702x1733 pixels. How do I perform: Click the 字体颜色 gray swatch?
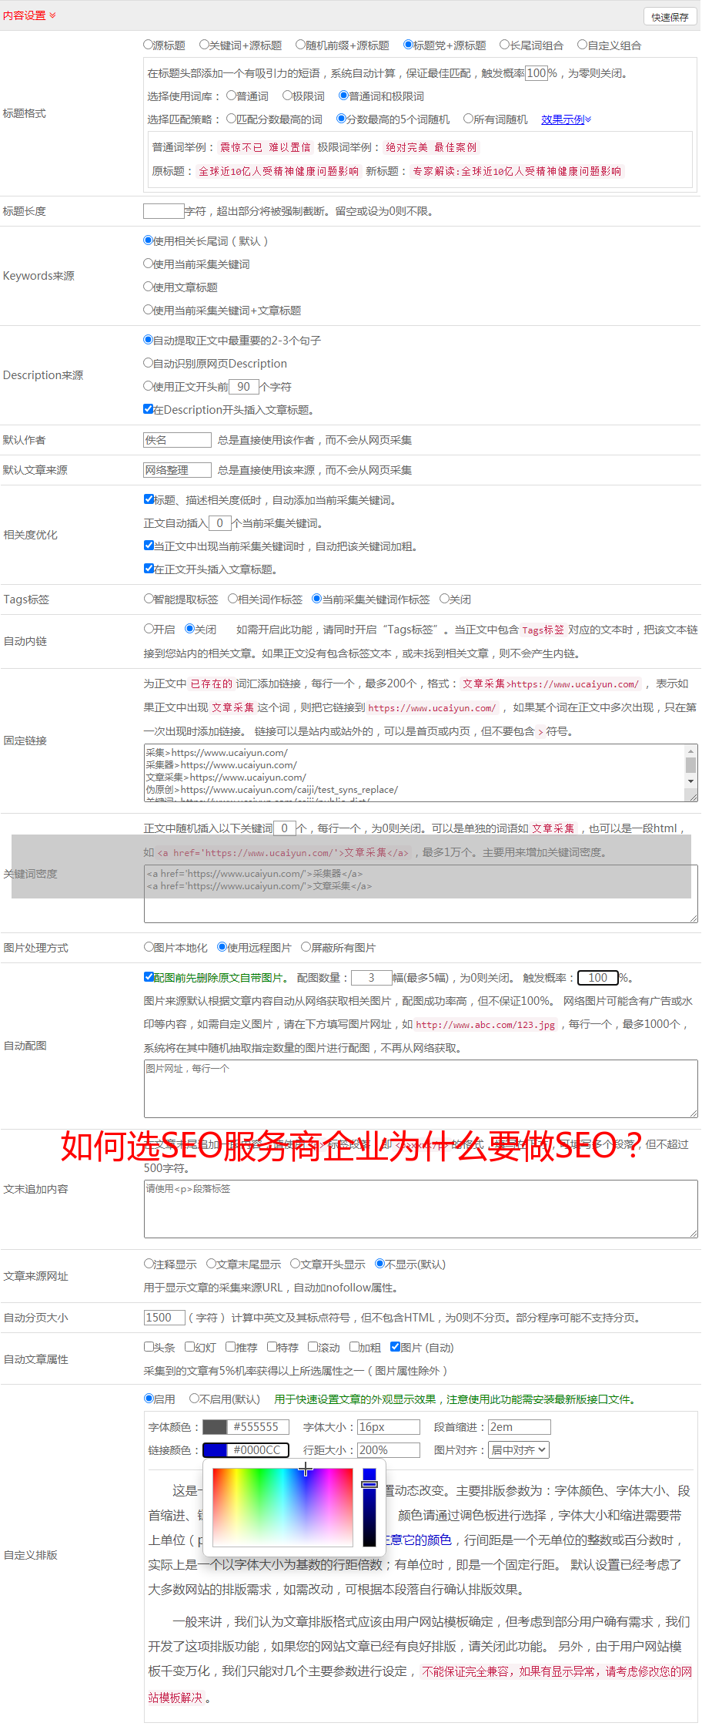coord(215,1427)
